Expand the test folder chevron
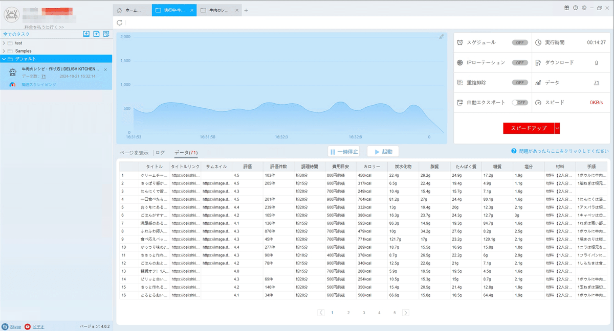Viewport: 614px width, 331px height. pos(4,43)
